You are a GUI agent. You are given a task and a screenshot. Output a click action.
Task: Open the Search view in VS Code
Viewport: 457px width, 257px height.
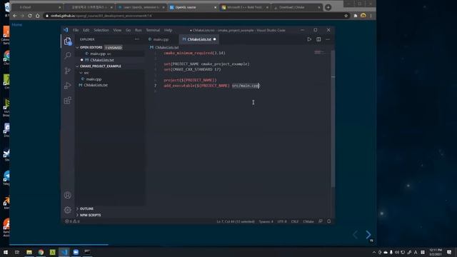click(x=68, y=56)
